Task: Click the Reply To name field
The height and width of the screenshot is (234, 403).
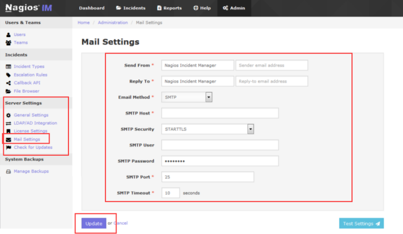Action: pos(198,81)
